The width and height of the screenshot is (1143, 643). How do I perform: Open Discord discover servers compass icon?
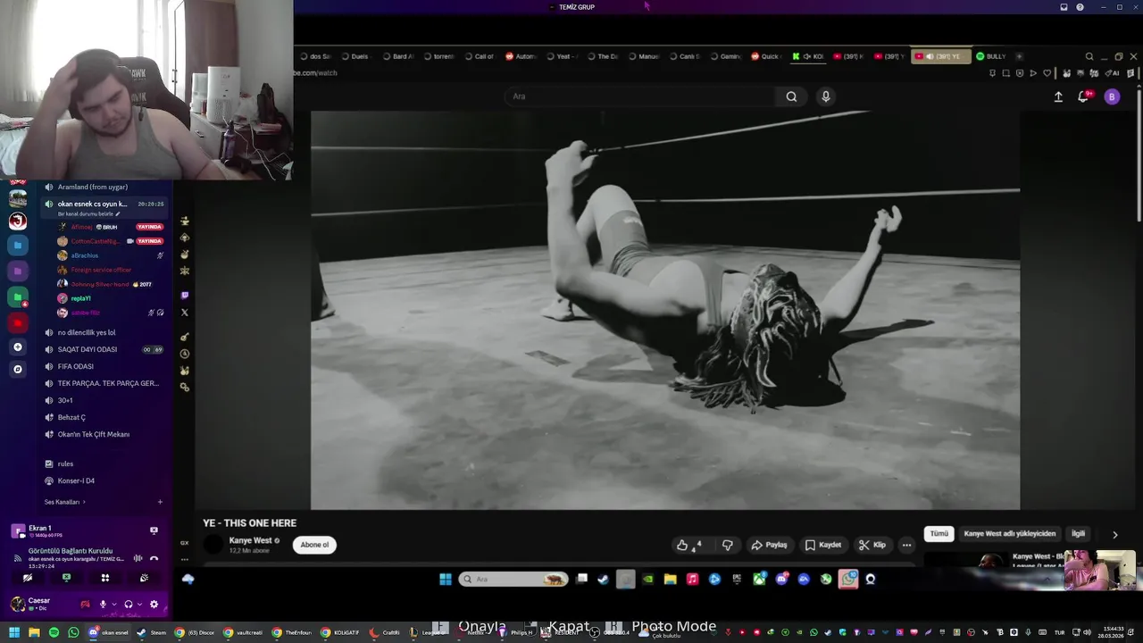tap(17, 369)
